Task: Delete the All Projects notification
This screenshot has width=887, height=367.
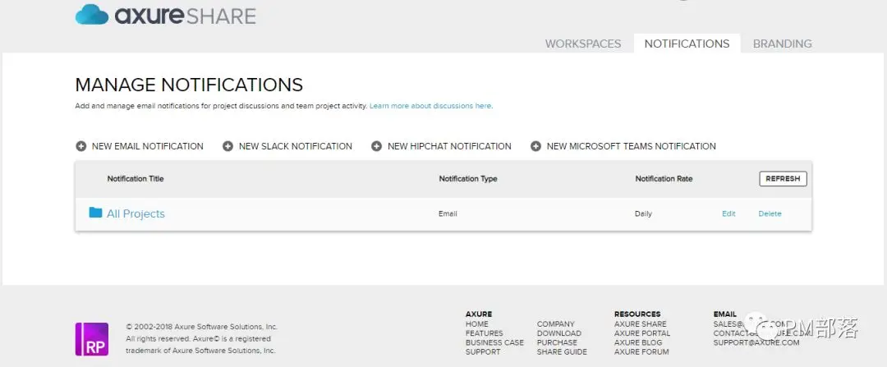Action: [x=770, y=213]
